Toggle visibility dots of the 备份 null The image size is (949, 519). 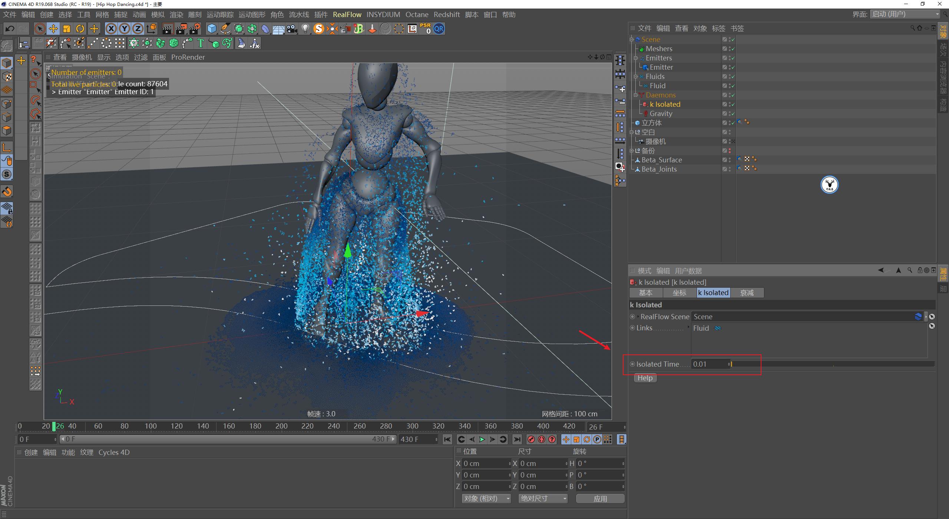pyautogui.click(x=729, y=151)
